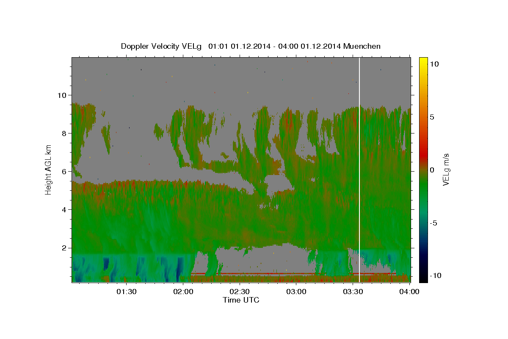Click the colorbar label "VELg m/s"

[x=446, y=169]
